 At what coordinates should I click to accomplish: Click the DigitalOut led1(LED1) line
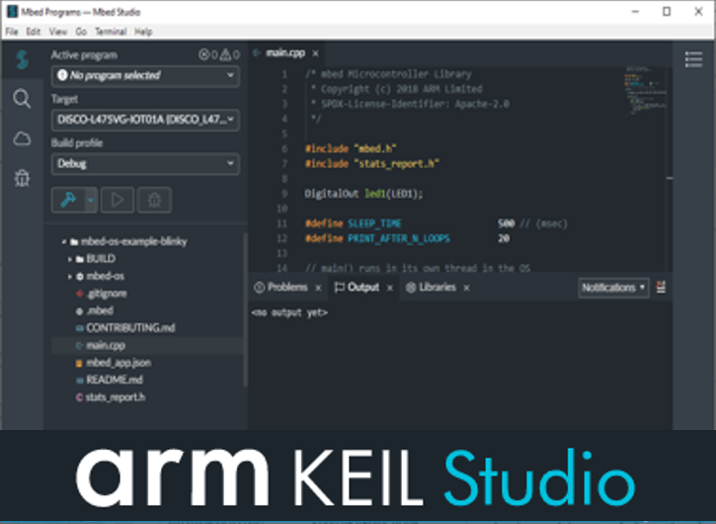[364, 194]
